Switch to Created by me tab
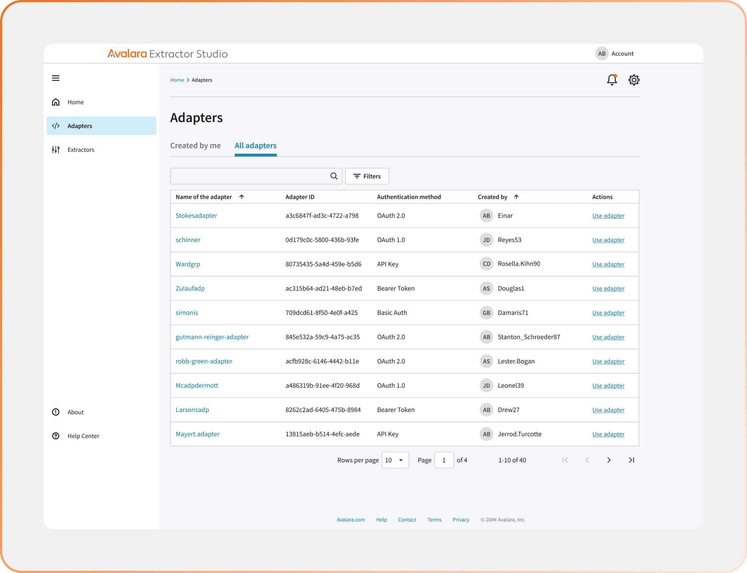 (x=195, y=146)
